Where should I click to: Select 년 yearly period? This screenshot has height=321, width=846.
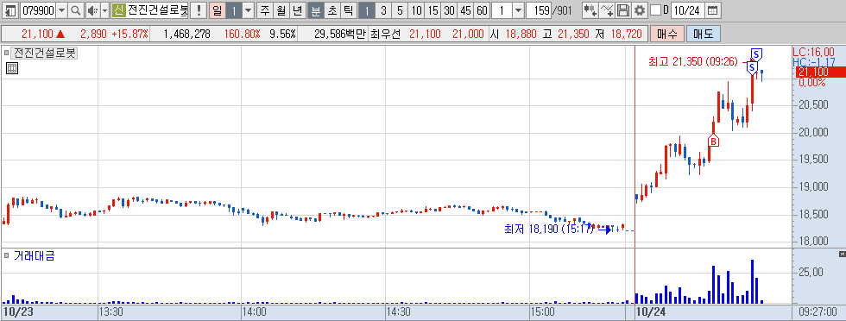point(297,10)
